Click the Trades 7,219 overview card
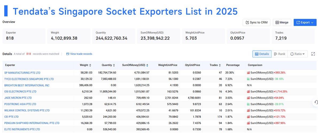Viewport: 318px width, 133px height. (x=293, y=36)
